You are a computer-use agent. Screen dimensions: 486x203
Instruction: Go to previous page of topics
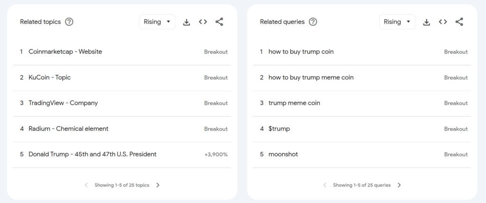click(x=86, y=185)
